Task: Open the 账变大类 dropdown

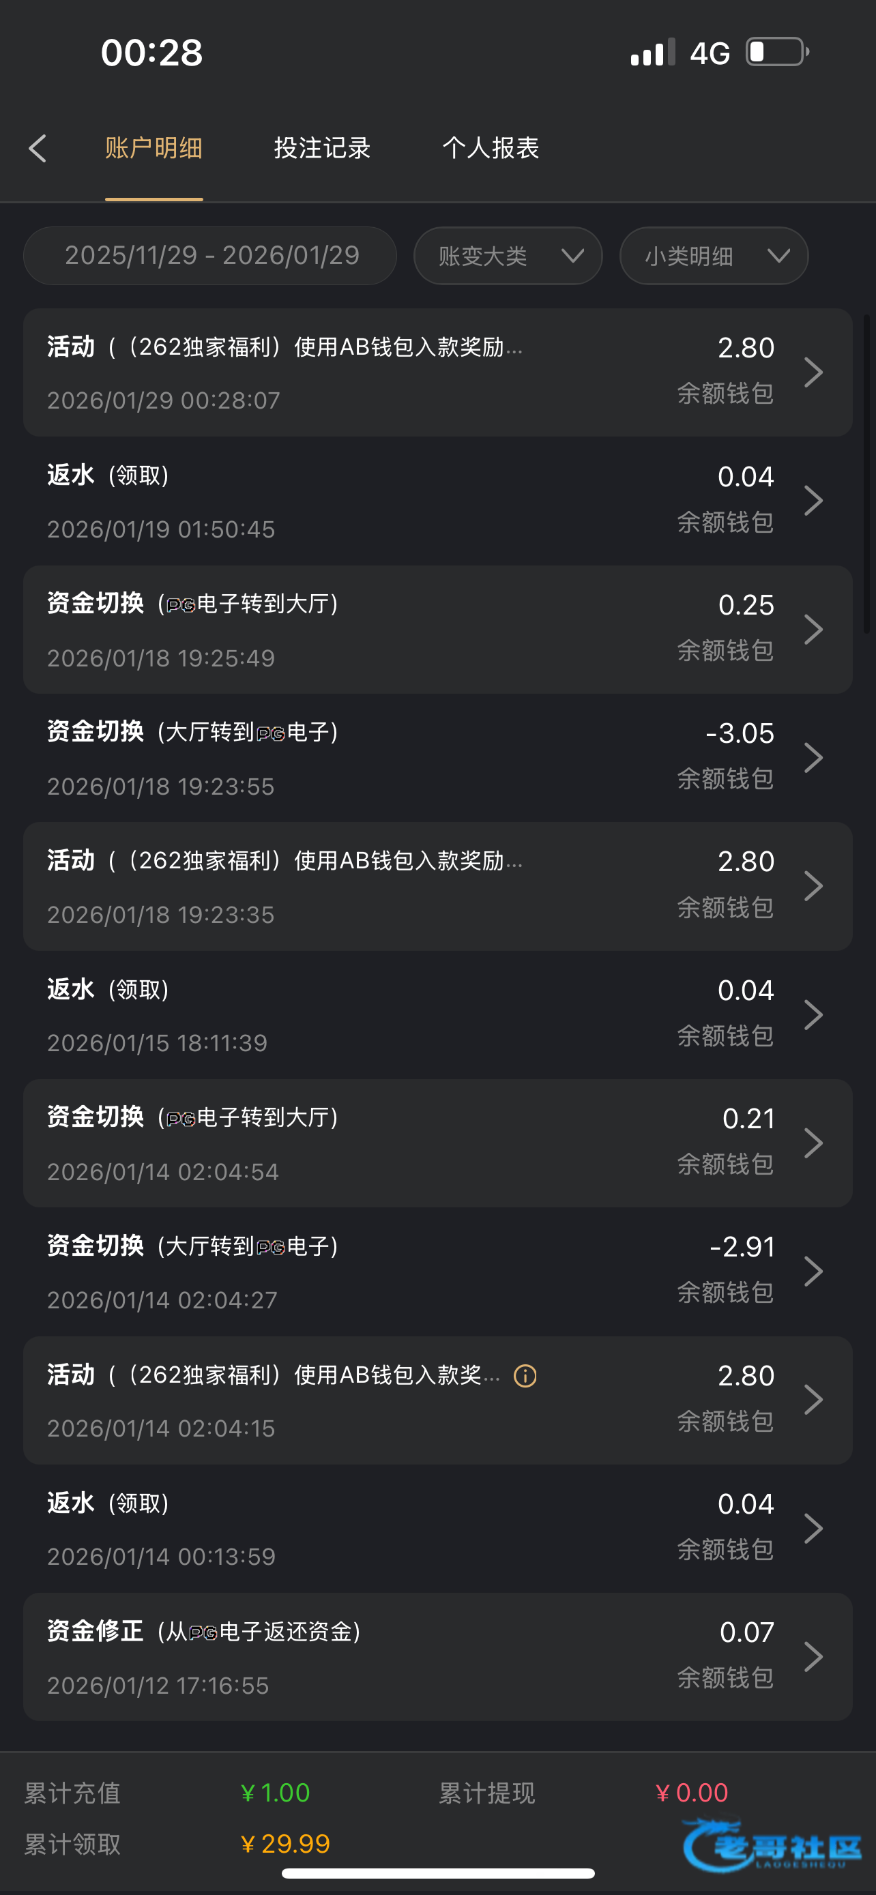Action: point(508,256)
